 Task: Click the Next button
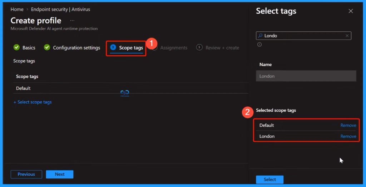(x=60, y=175)
